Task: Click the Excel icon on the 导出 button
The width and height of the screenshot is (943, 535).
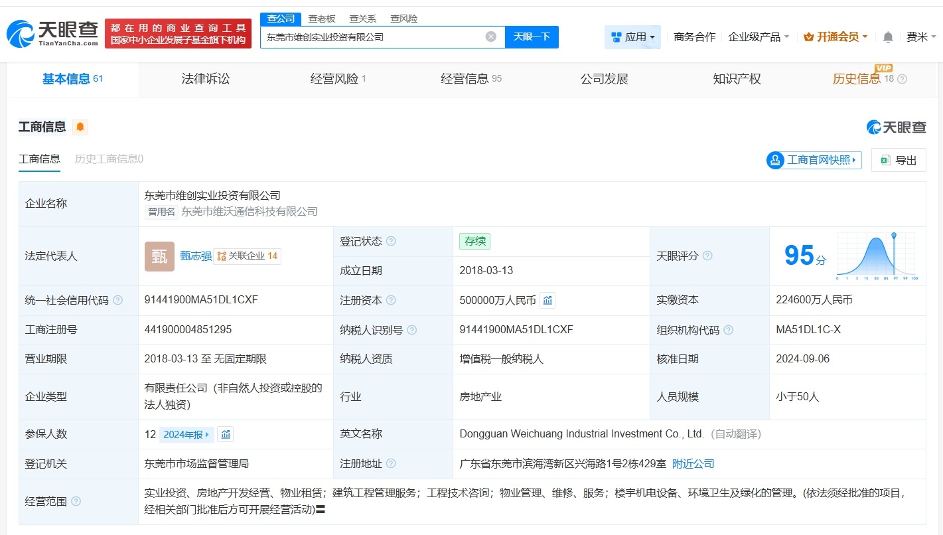Action: tap(885, 160)
